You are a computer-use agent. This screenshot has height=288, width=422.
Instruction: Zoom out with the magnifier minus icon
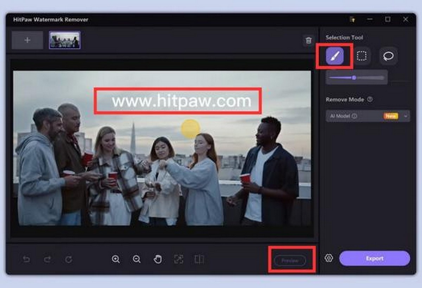tap(137, 259)
